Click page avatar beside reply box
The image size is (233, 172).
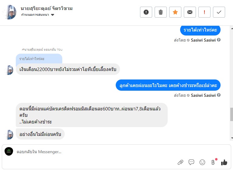pyautogui.click(x=9, y=151)
